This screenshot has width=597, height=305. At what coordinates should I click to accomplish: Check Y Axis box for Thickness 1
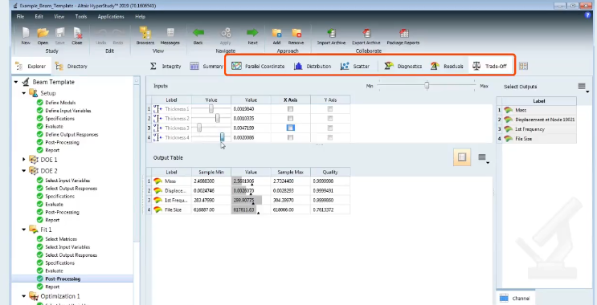(x=330, y=109)
